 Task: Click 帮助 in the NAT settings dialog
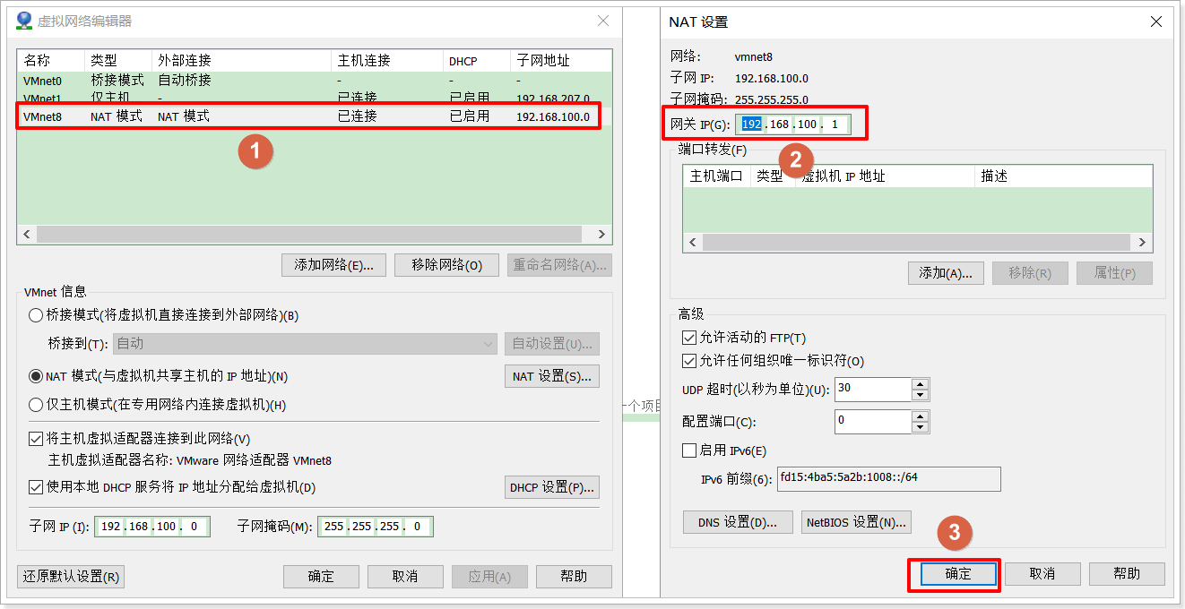point(1127,574)
